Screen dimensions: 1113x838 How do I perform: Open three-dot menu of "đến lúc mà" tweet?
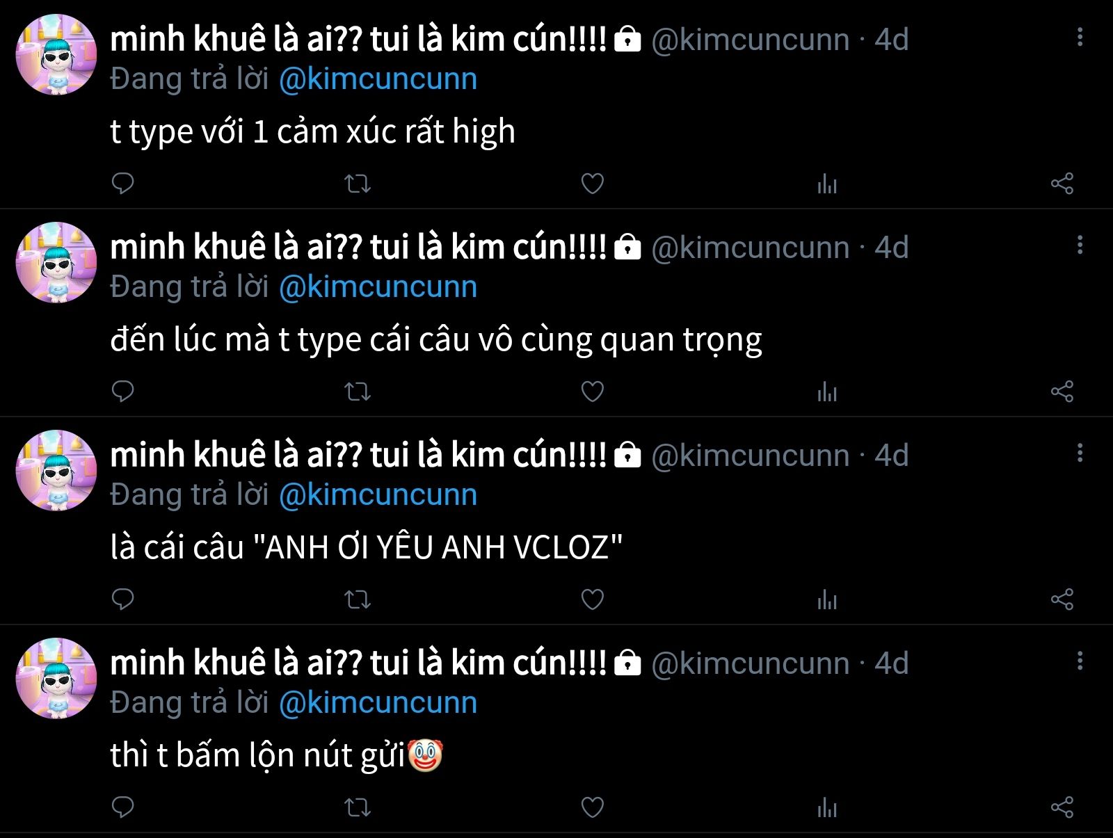point(1080,245)
